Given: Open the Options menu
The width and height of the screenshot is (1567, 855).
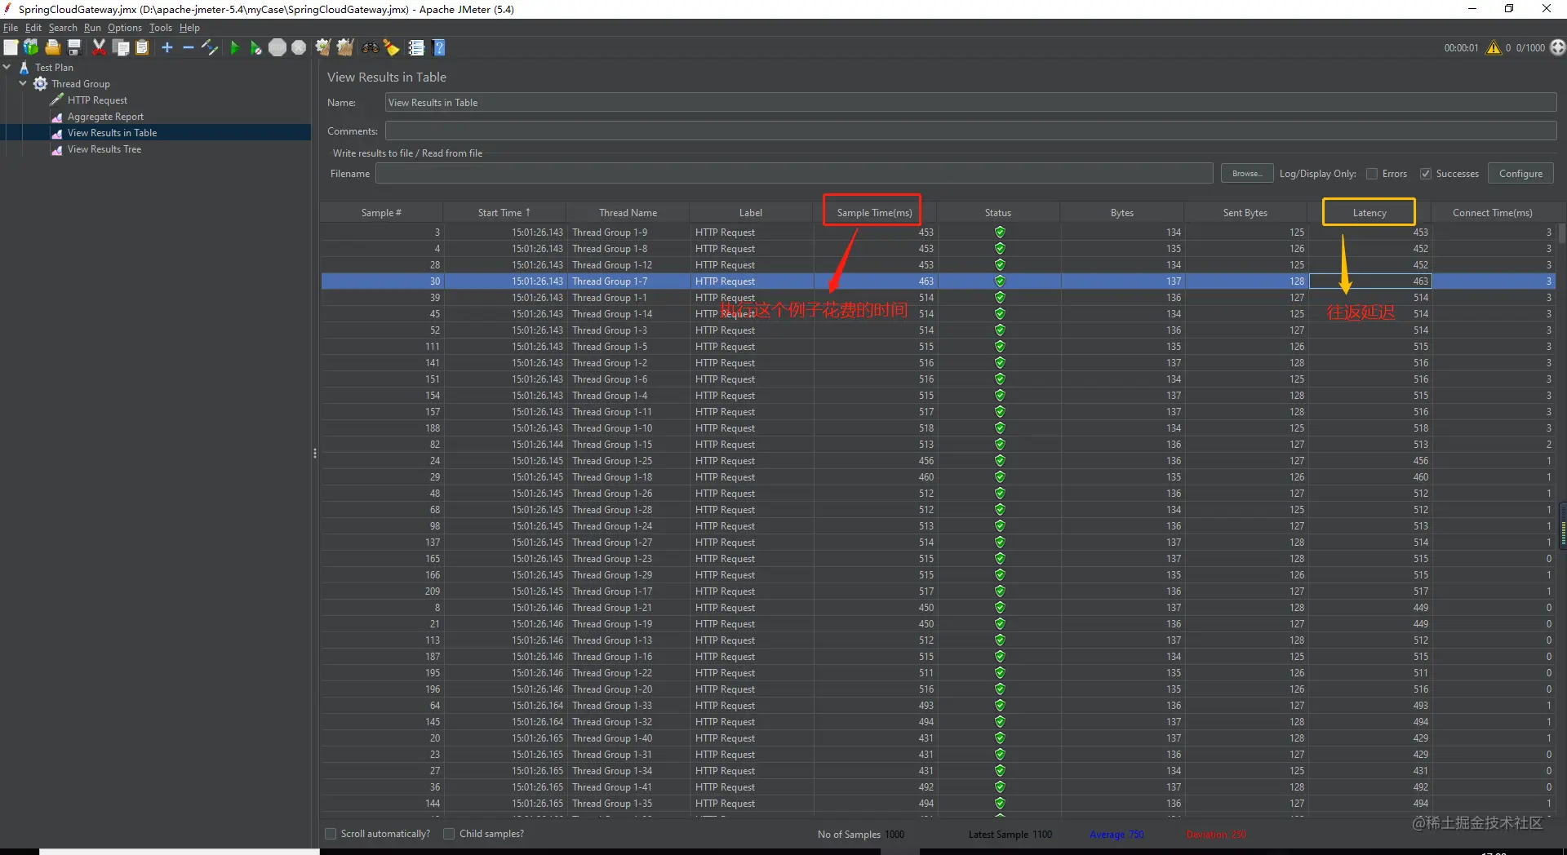Looking at the screenshot, I should coord(125,28).
